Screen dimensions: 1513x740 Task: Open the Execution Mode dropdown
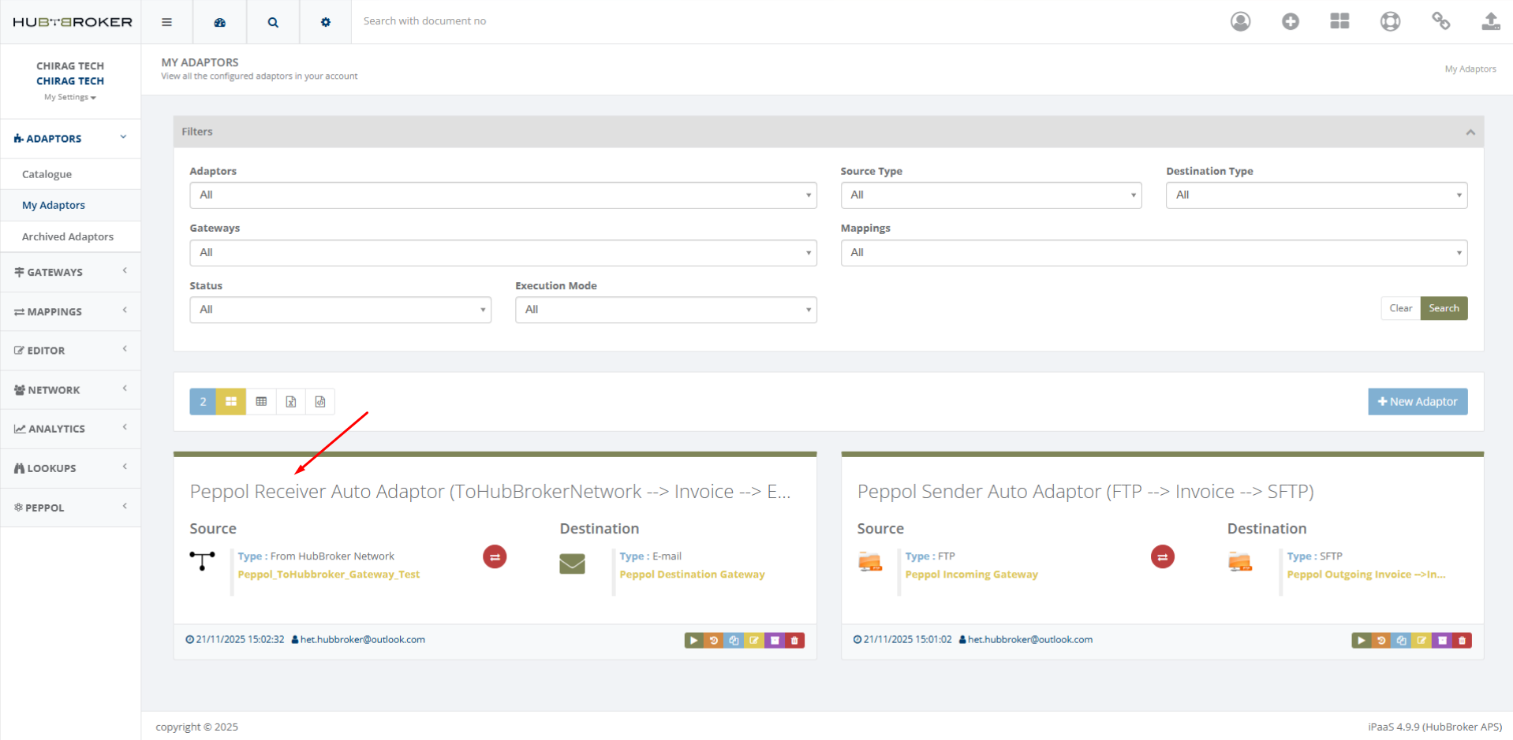pos(665,310)
